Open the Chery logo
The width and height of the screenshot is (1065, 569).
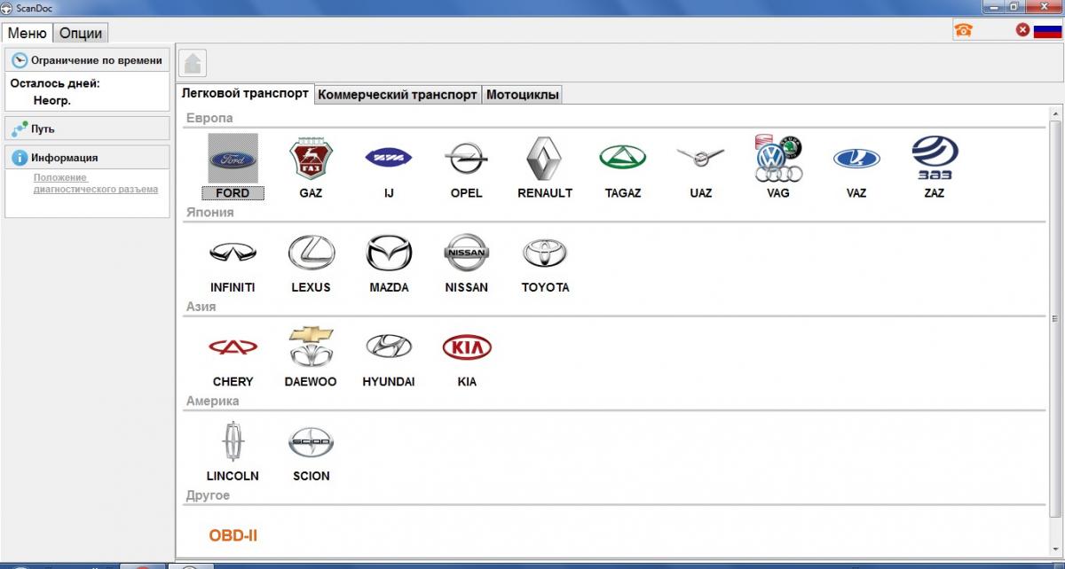[233, 347]
